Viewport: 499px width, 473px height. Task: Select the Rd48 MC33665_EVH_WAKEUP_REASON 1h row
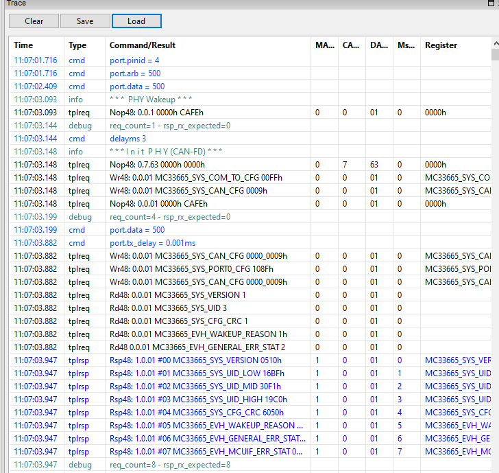pyautogui.click(x=249, y=334)
